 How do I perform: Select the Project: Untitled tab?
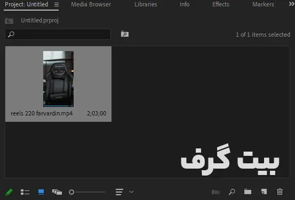point(27,4)
